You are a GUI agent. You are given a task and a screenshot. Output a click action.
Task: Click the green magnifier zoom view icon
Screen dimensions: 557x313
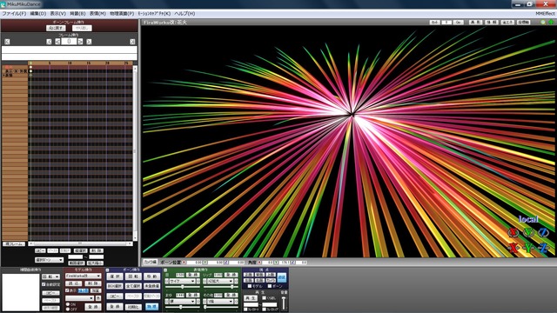point(543,22)
